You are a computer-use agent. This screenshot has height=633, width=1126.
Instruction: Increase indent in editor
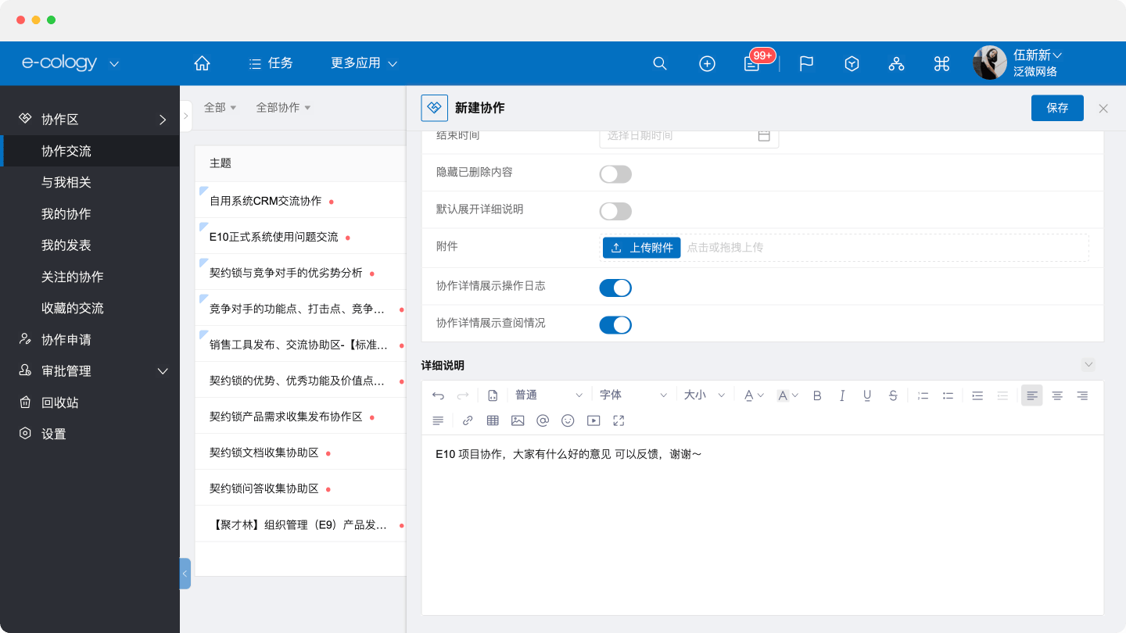977,395
